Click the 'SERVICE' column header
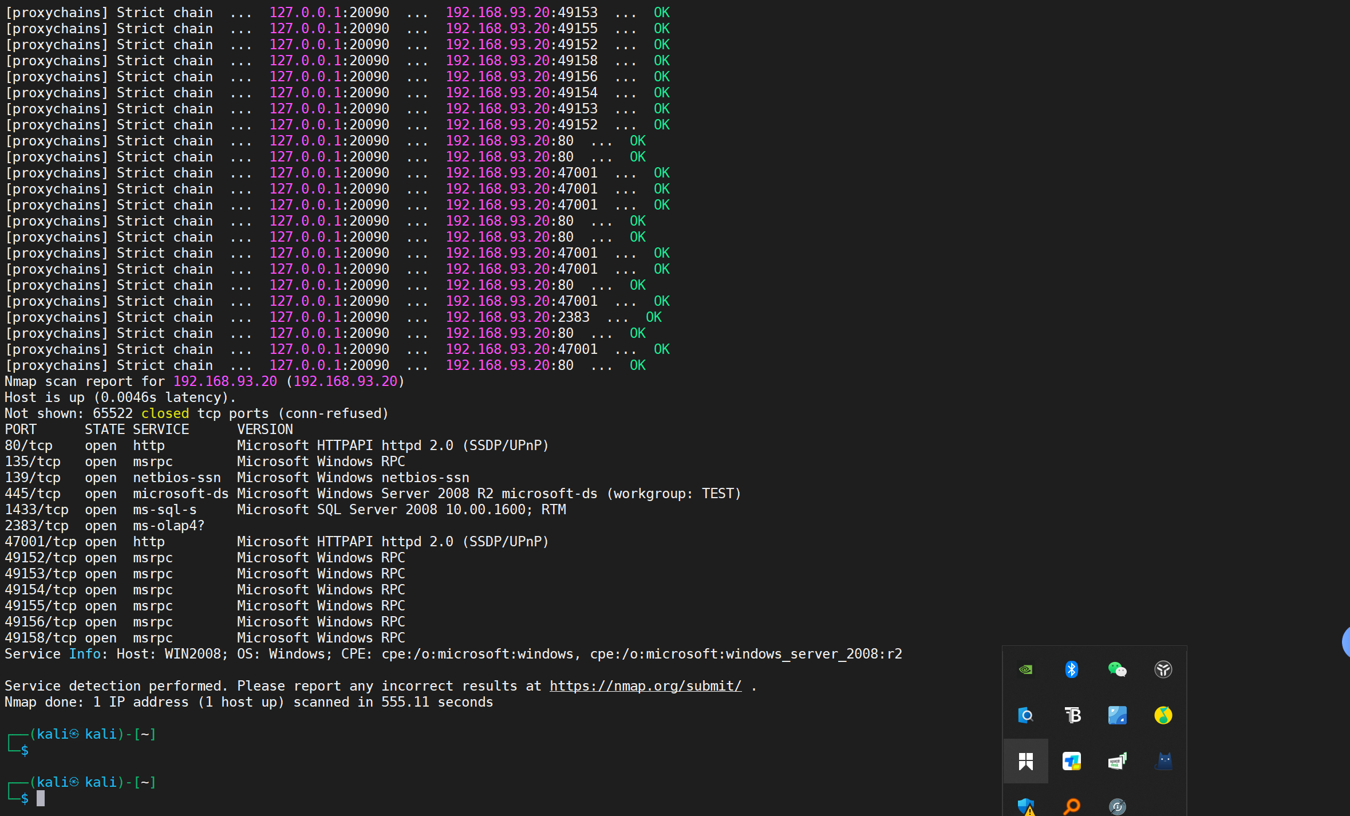 click(x=161, y=429)
